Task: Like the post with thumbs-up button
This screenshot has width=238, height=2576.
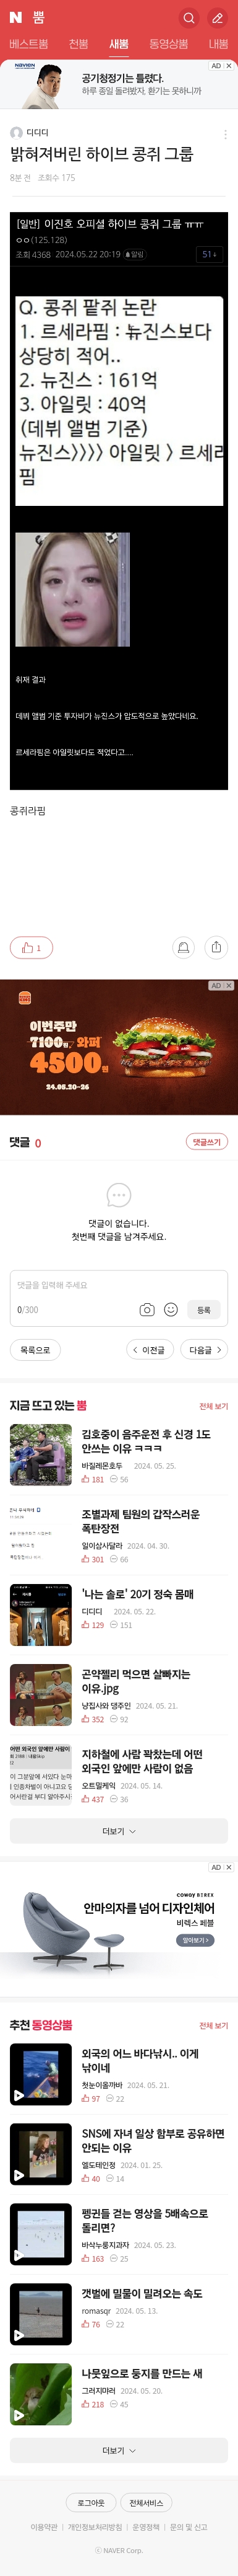Action: [31, 947]
